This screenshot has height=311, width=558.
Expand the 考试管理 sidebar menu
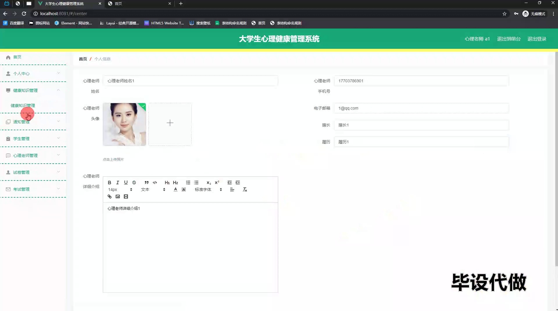pos(33,189)
